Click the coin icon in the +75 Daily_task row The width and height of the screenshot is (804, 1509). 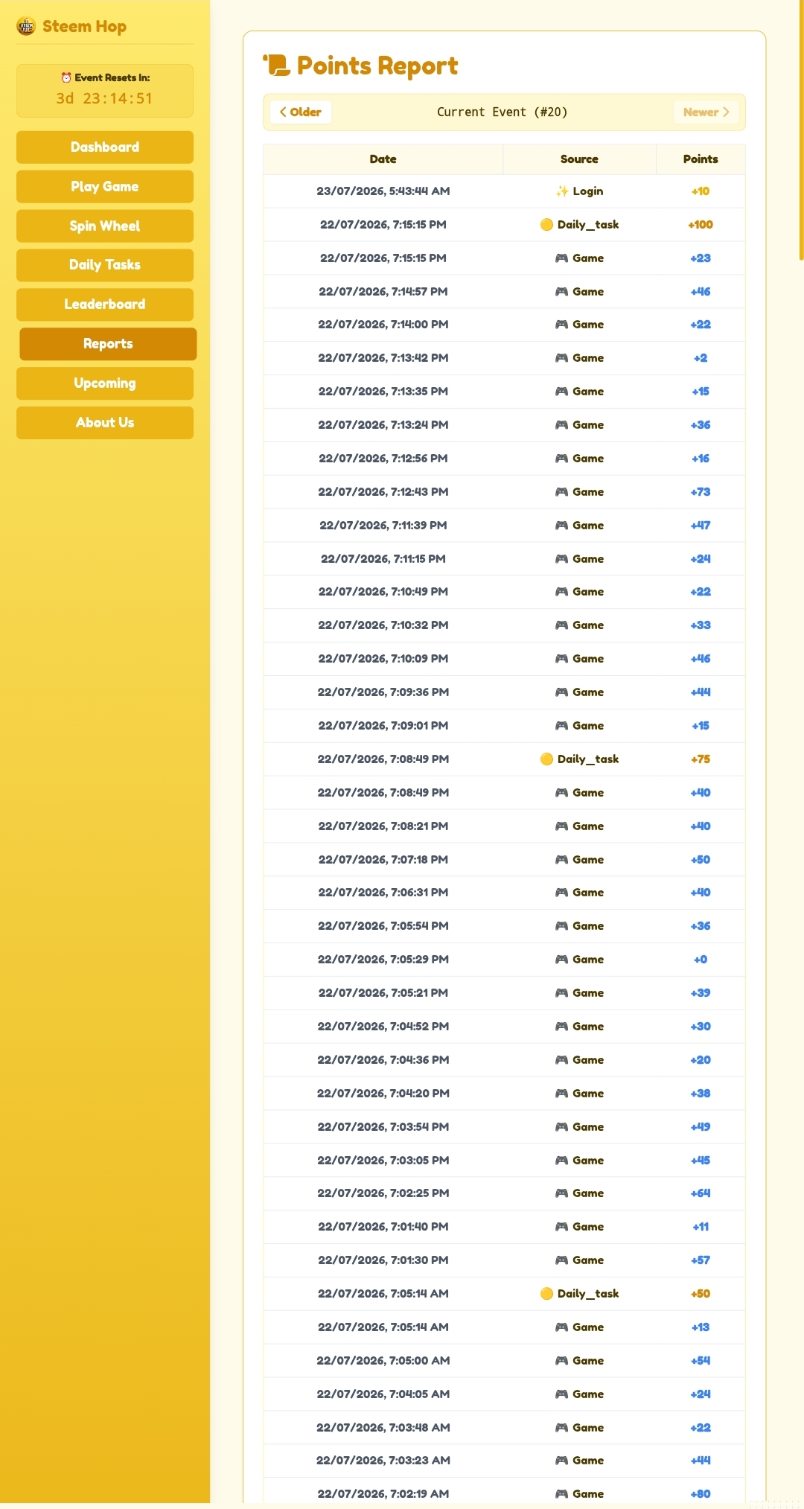(x=546, y=759)
